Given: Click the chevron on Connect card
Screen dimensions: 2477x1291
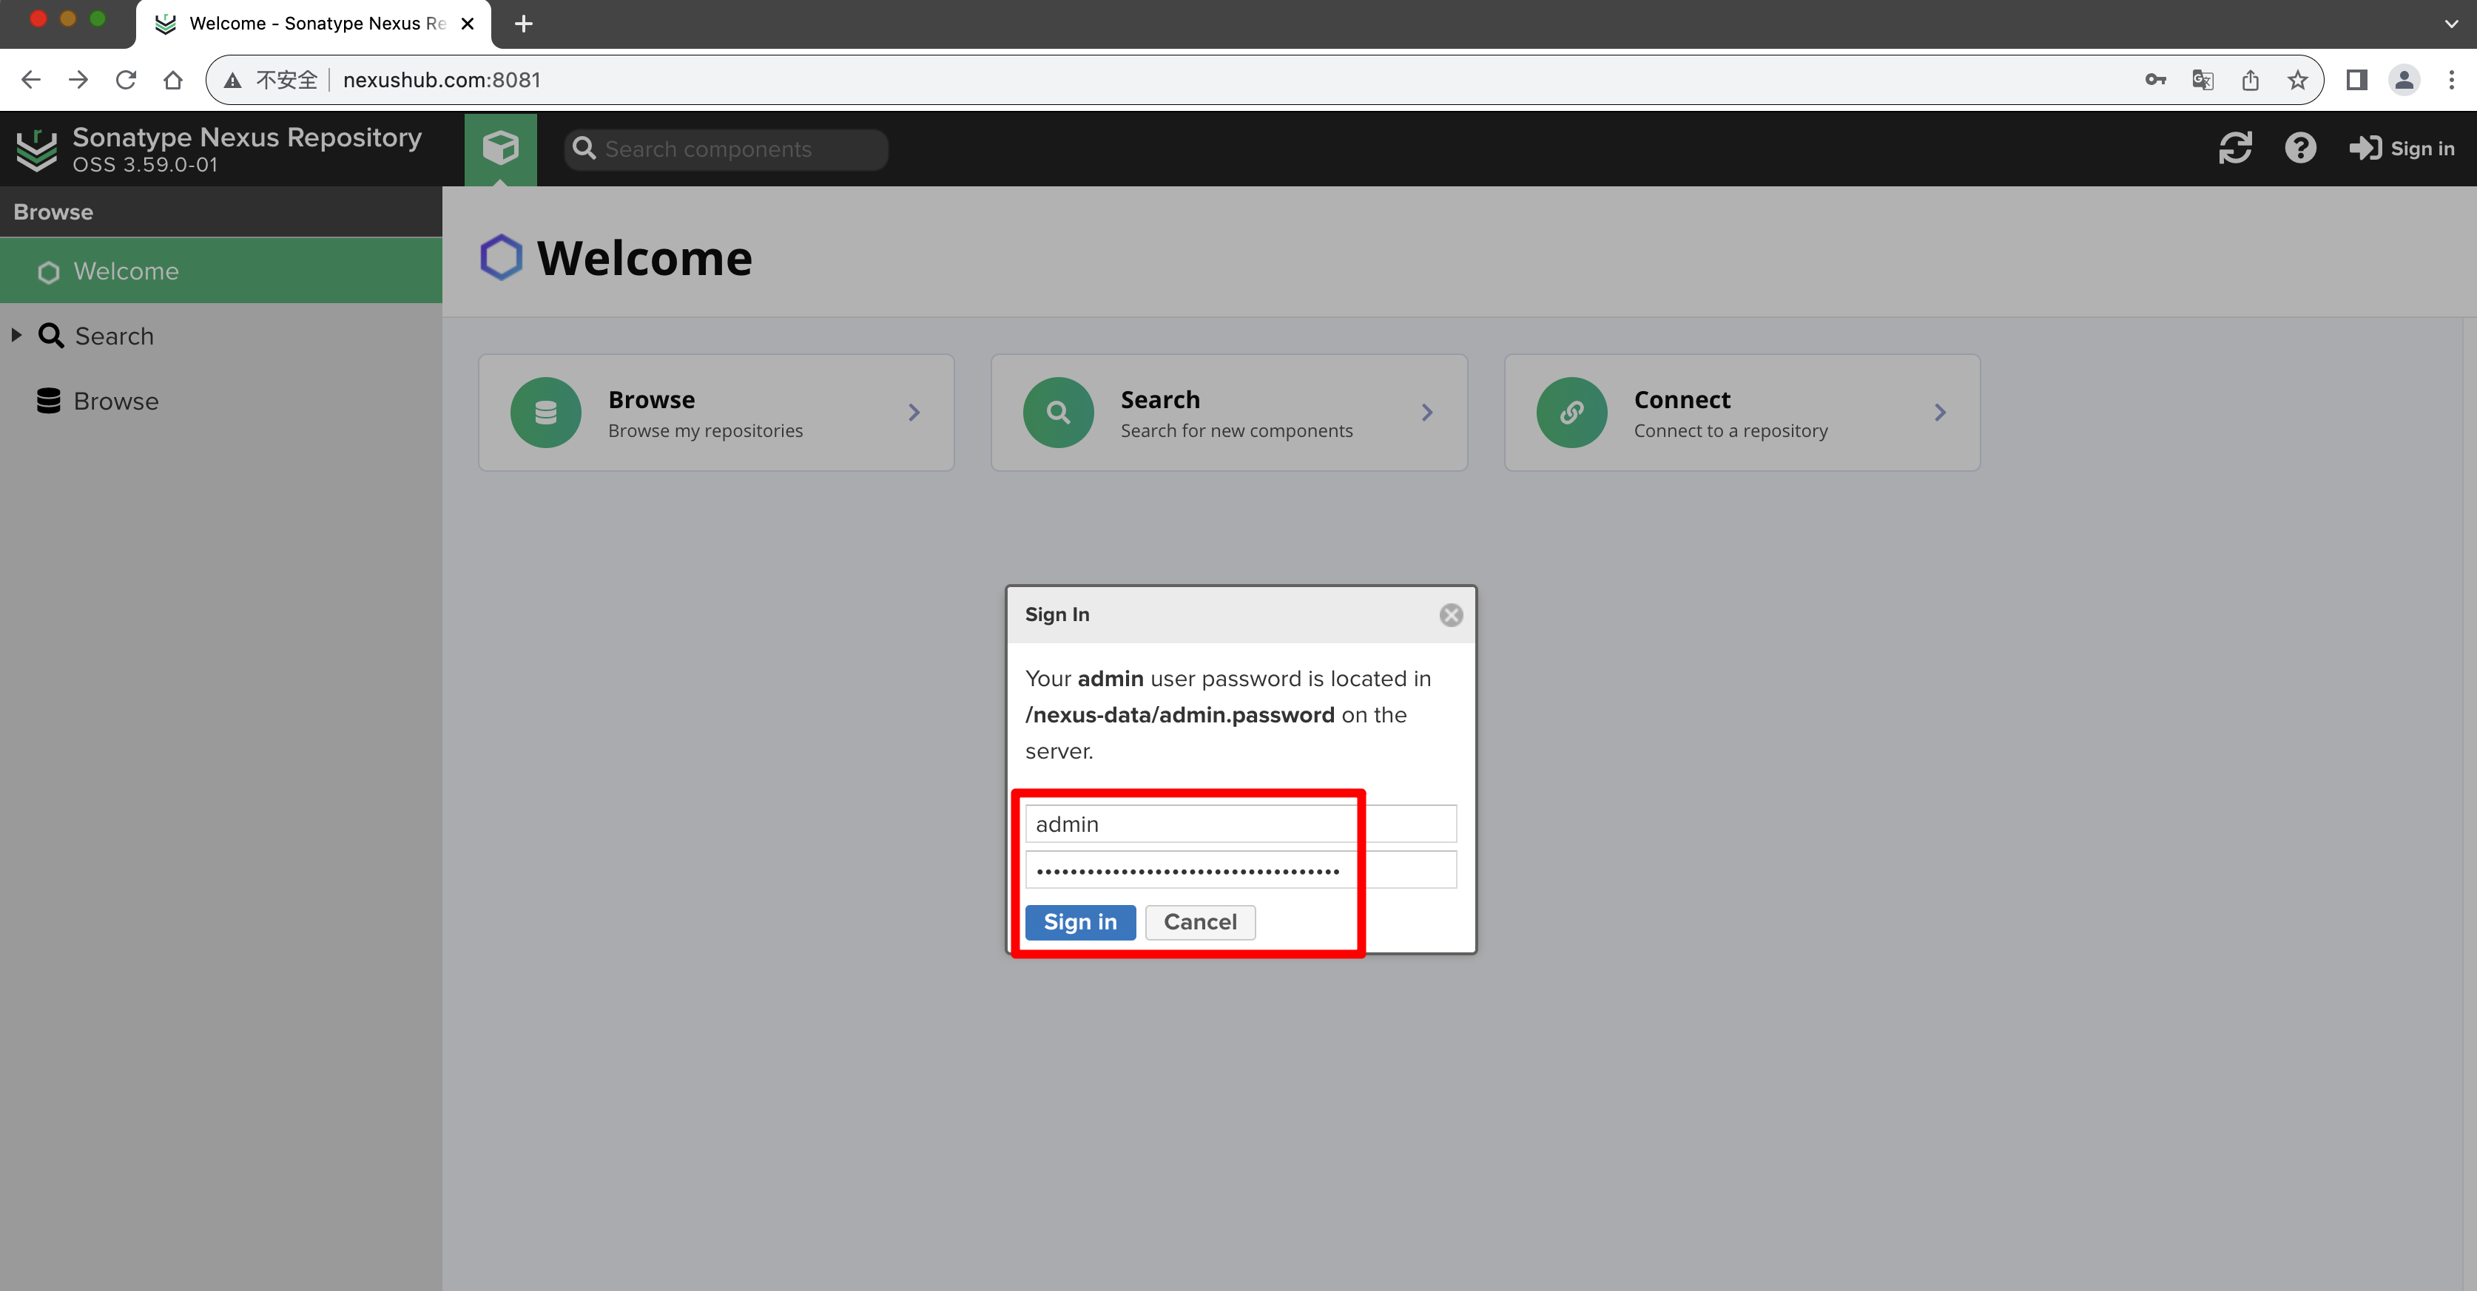Looking at the screenshot, I should pyautogui.click(x=1939, y=413).
